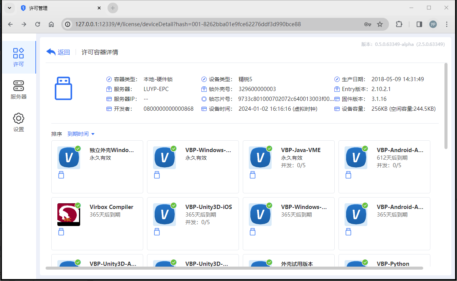This screenshot has height=281, width=457.
Task: Click the container type 本地-硬件锁
Action: click(158, 79)
